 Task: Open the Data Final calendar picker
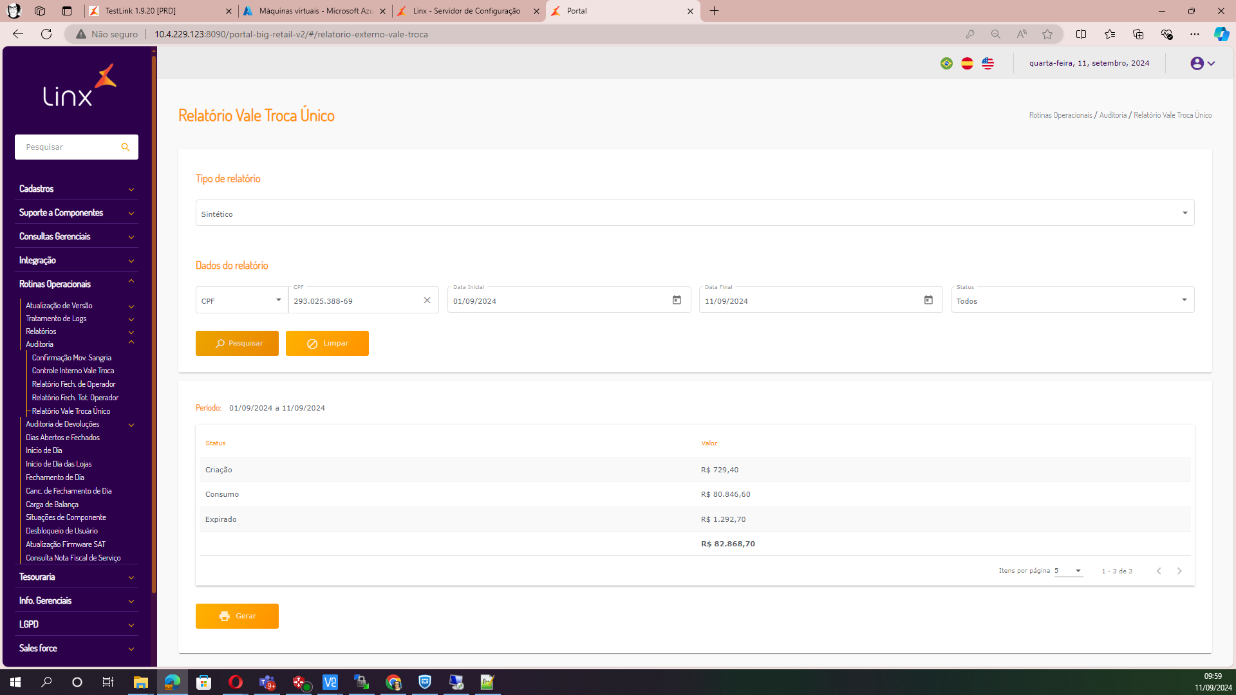[928, 300]
